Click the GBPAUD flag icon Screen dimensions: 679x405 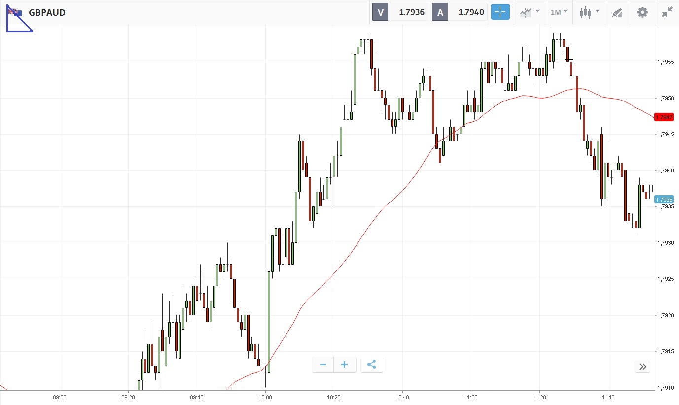(x=15, y=12)
